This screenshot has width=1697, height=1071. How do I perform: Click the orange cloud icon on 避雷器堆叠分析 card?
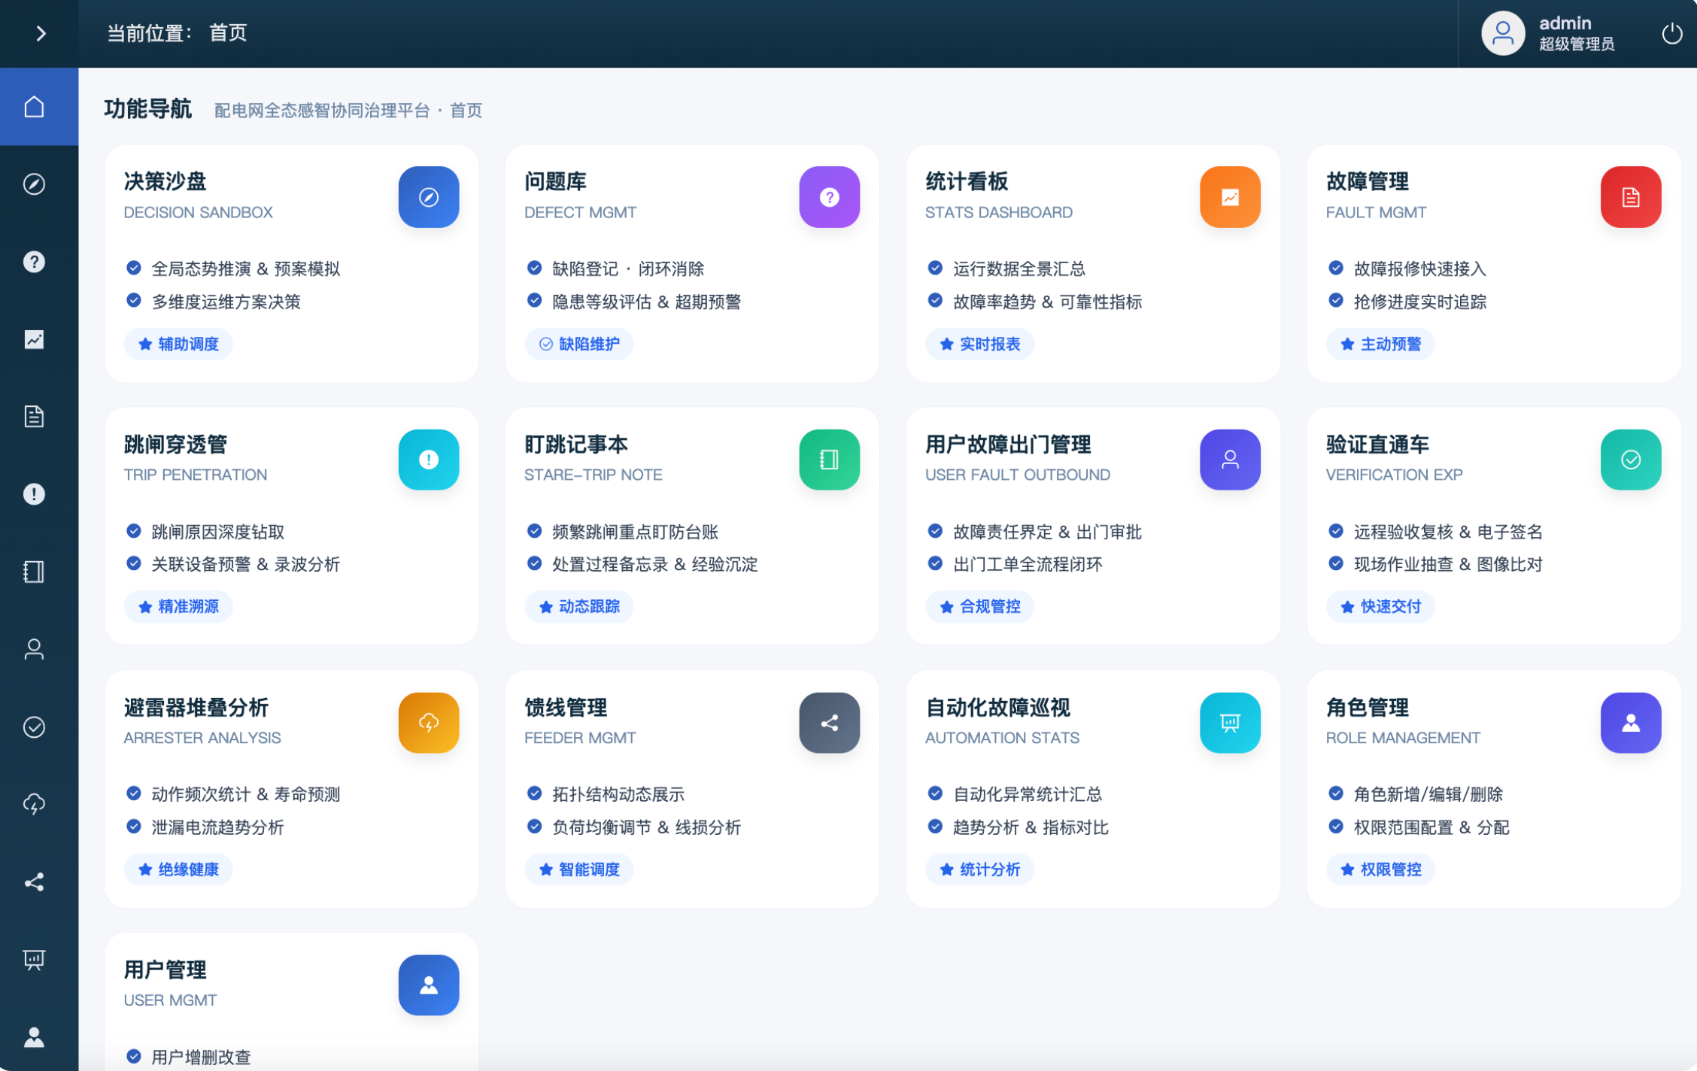click(x=429, y=723)
